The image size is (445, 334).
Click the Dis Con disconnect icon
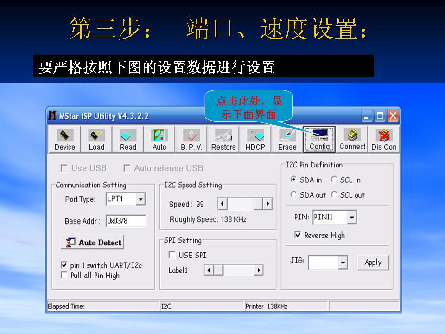383,139
